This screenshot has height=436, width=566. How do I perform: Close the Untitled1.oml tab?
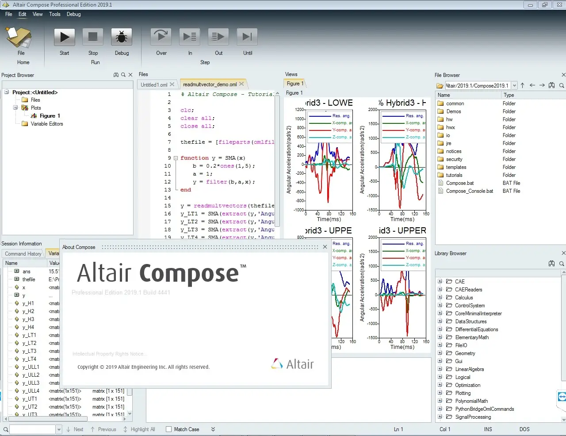coord(172,84)
